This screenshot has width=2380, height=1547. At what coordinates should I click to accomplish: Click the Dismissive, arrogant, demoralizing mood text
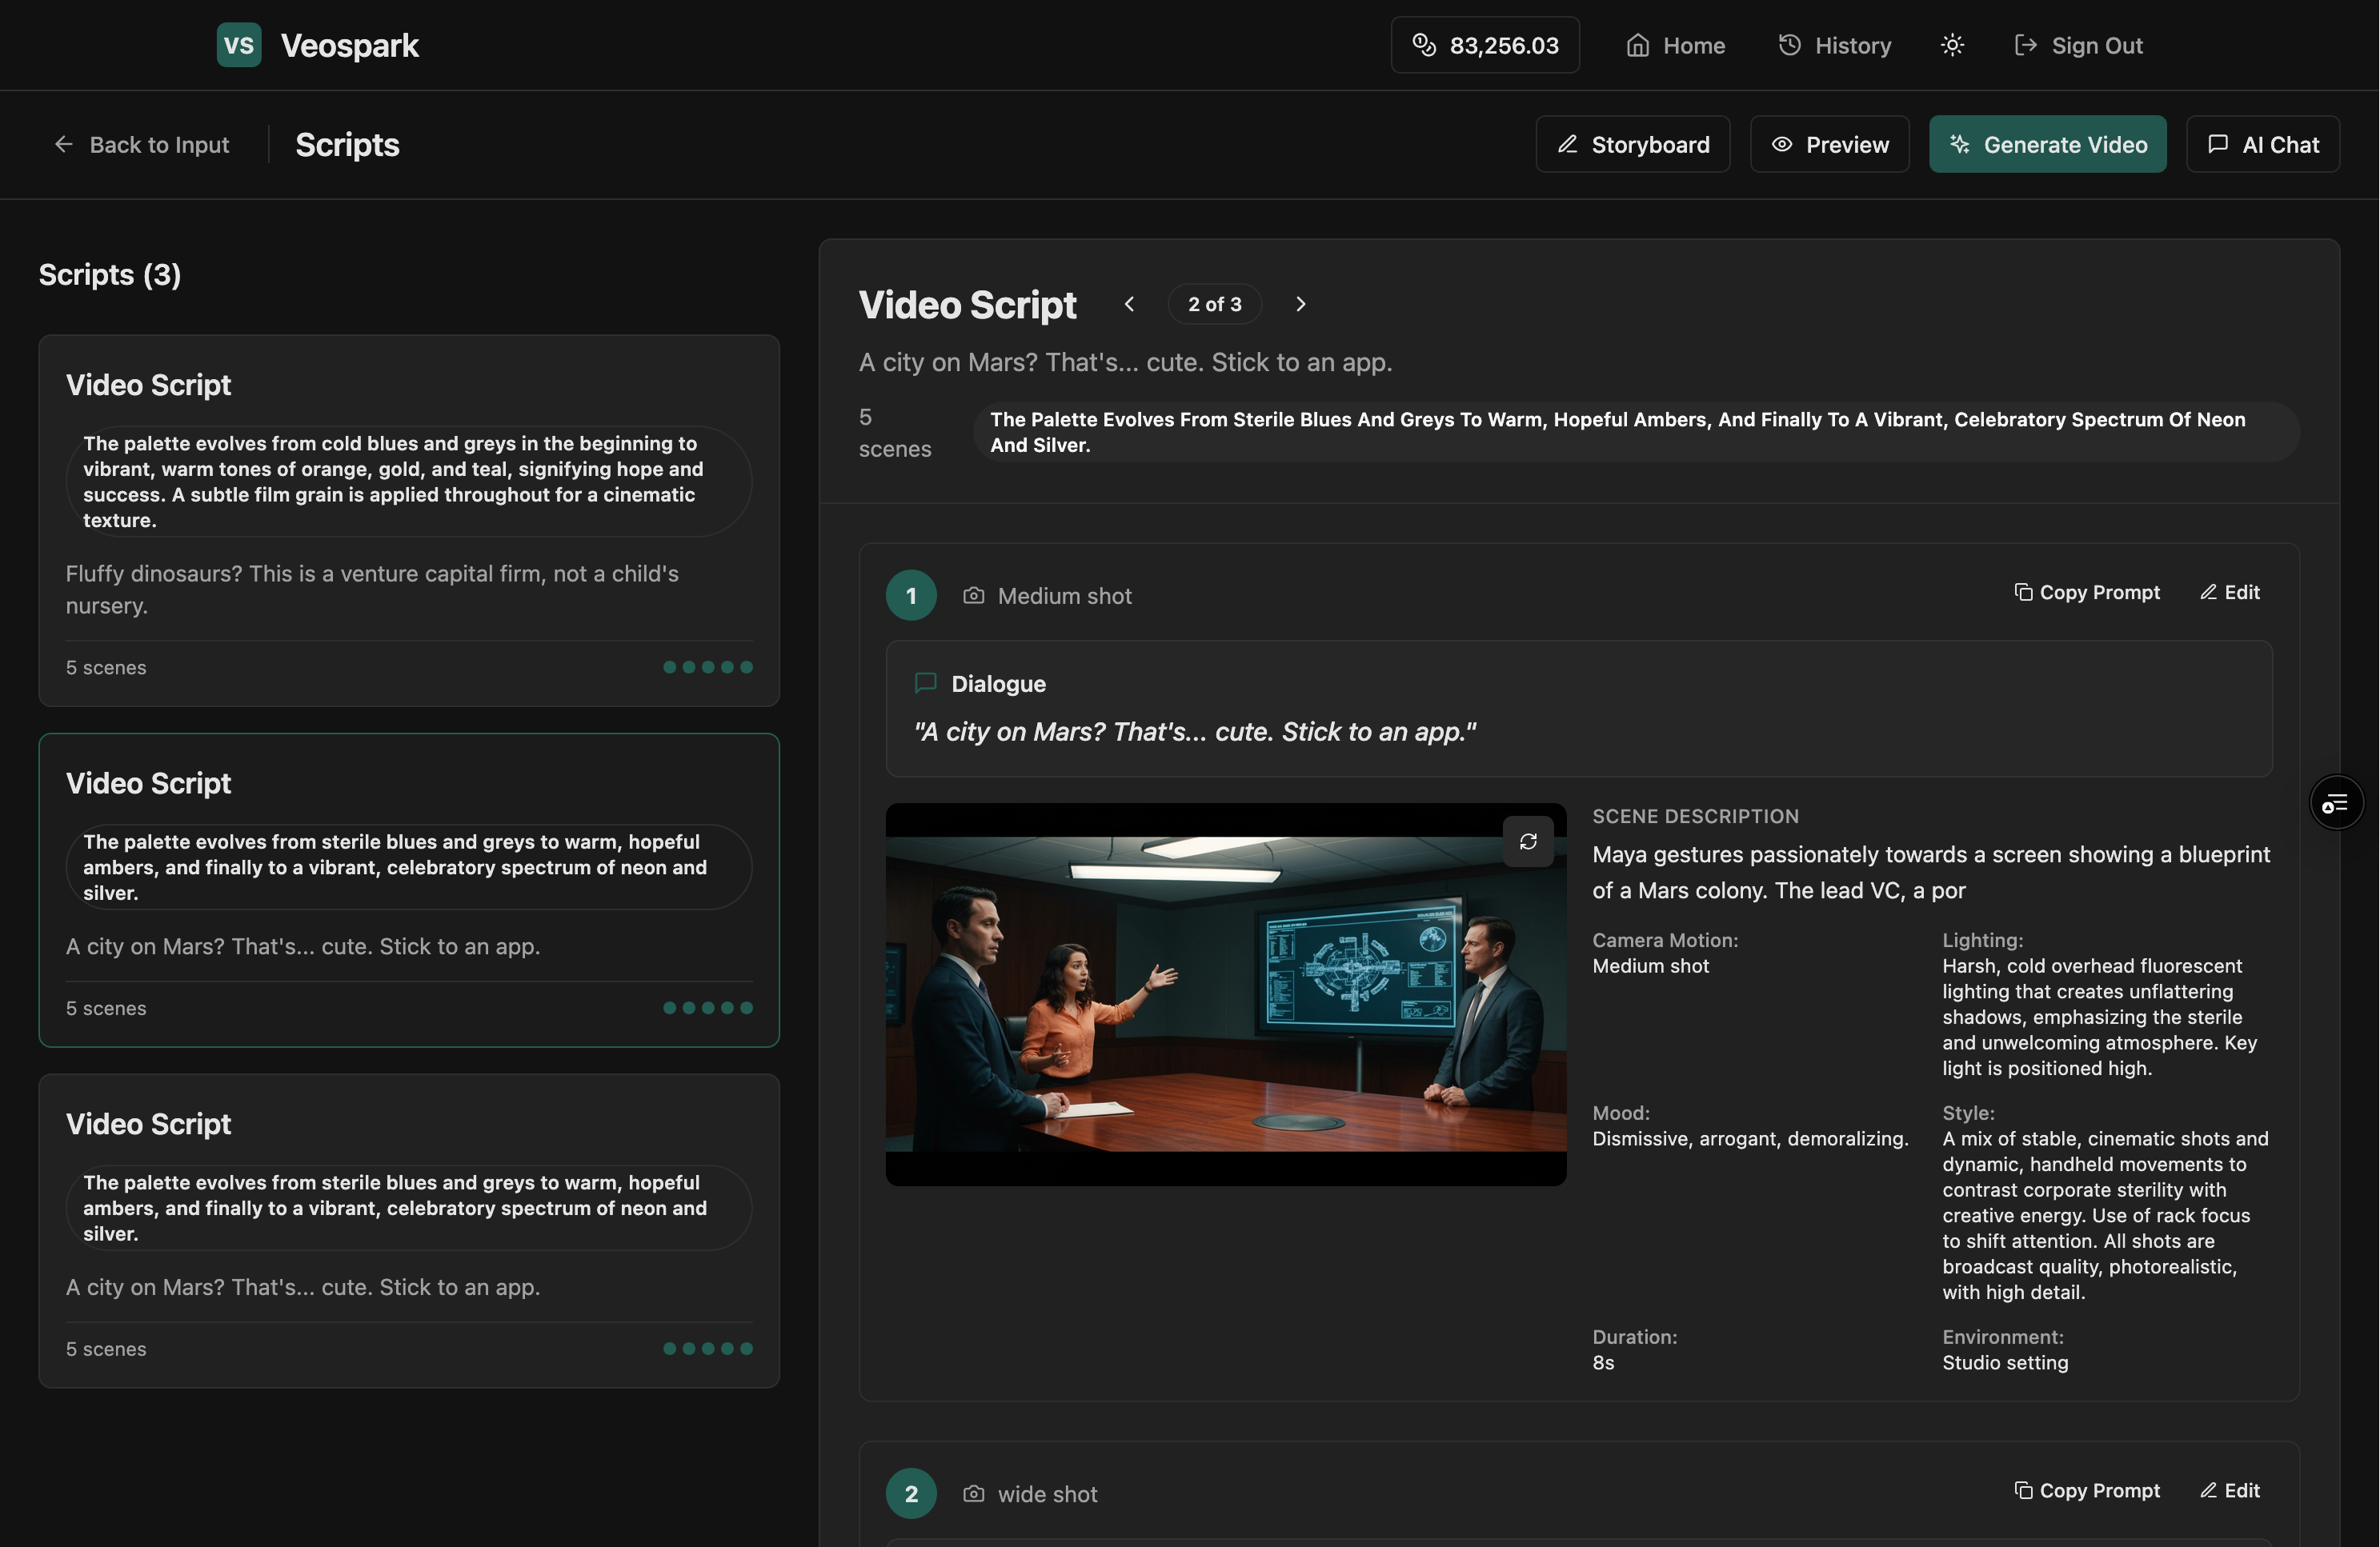click(x=1750, y=1138)
